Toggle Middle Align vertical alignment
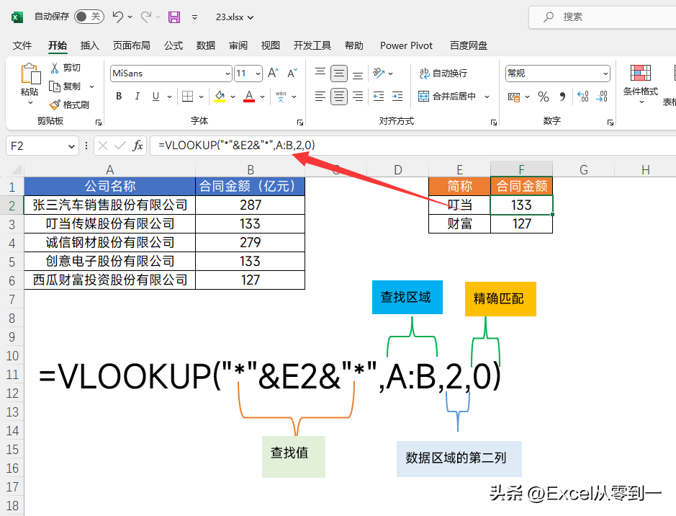The height and width of the screenshot is (516, 676). (x=339, y=74)
